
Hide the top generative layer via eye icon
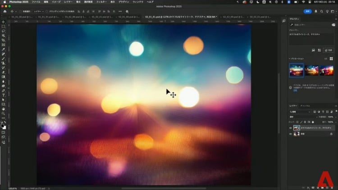tap(290, 128)
